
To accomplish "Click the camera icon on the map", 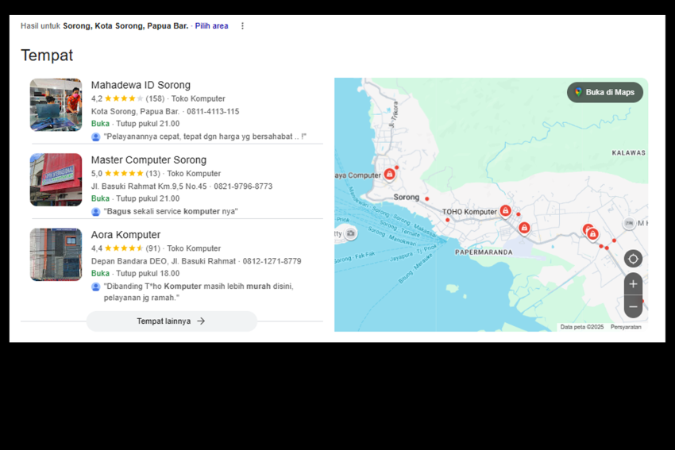I will 350,233.
